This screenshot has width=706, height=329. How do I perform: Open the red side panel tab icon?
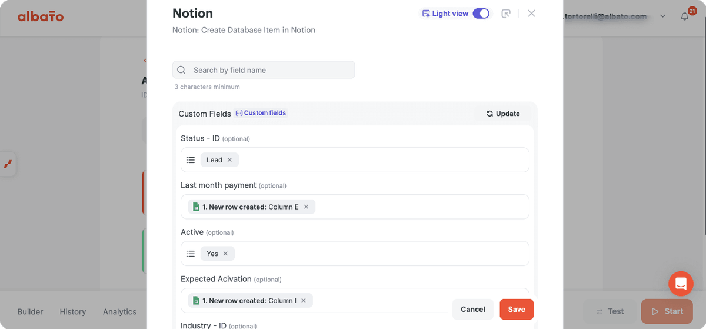point(8,164)
